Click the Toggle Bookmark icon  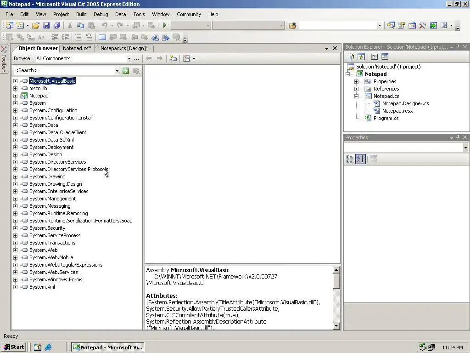(102, 37)
